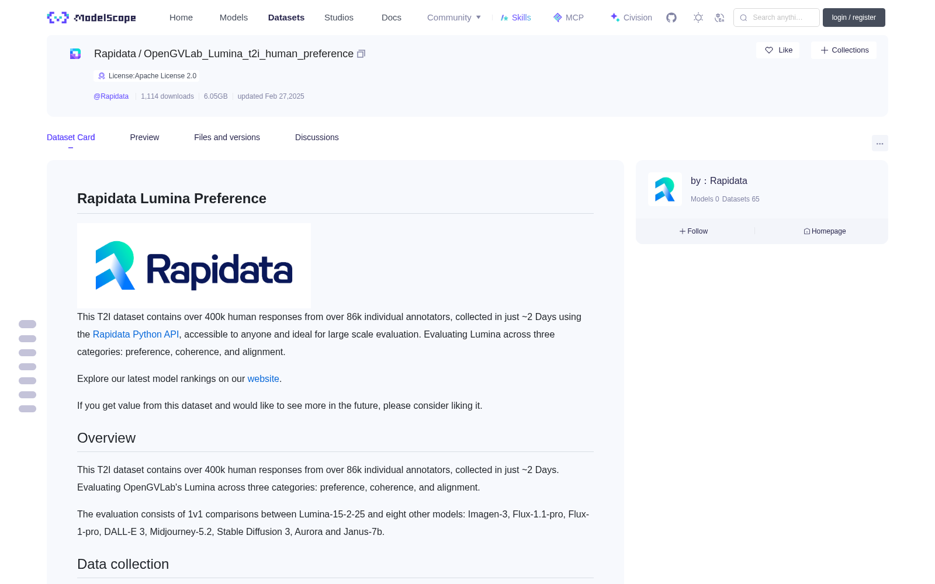Open the GitHub repository icon
935x584 pixels.
671,18
